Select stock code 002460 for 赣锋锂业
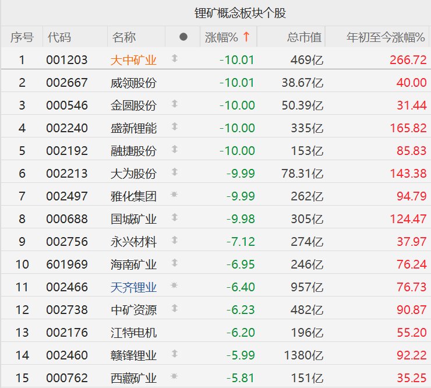 tap(67, 355)
